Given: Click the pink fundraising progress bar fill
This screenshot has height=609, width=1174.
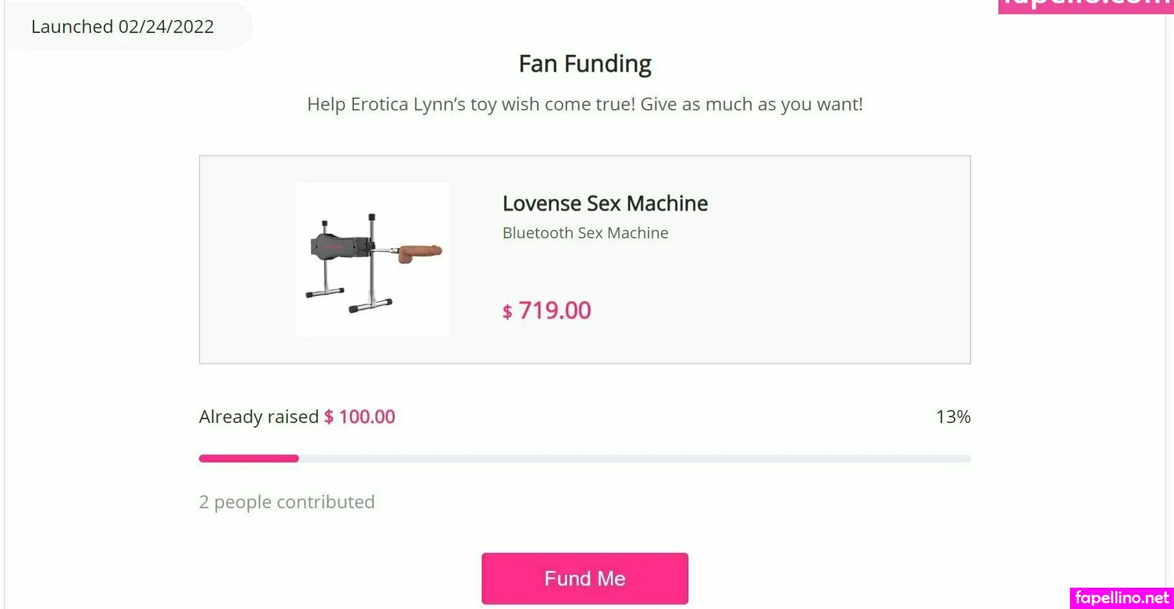Looking at the screenshot, I should (249, 459).
